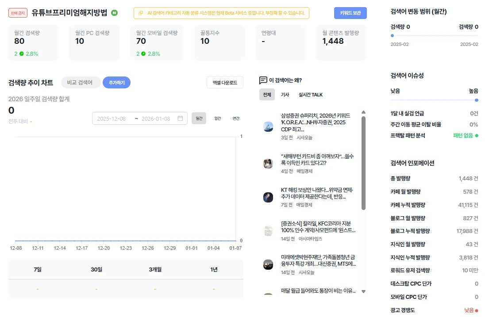The image size is (489, 317).
Task: Click the 검색어 이슈성 slider handle
Action: 476,100
